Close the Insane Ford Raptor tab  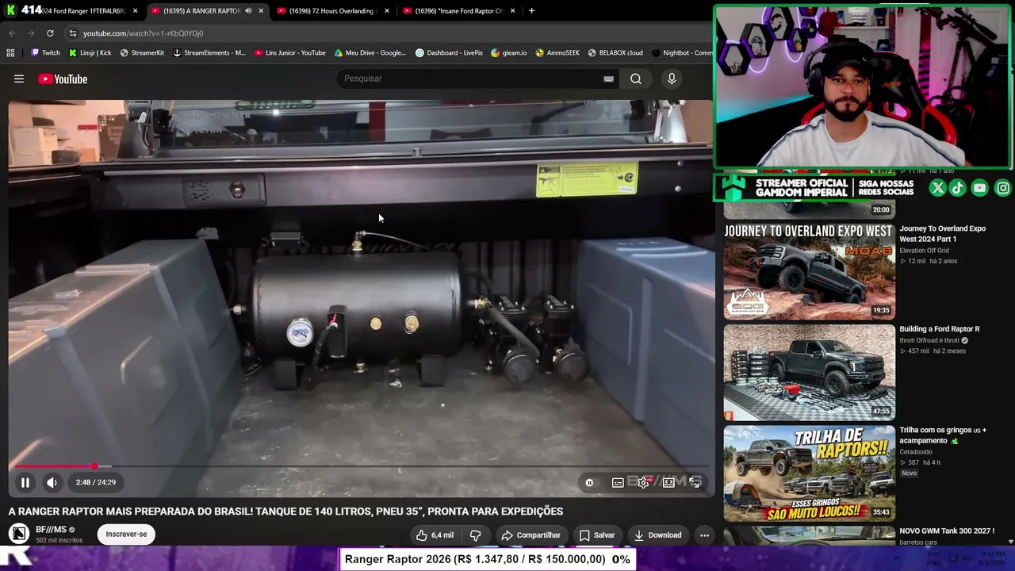(x=513, y=10)
